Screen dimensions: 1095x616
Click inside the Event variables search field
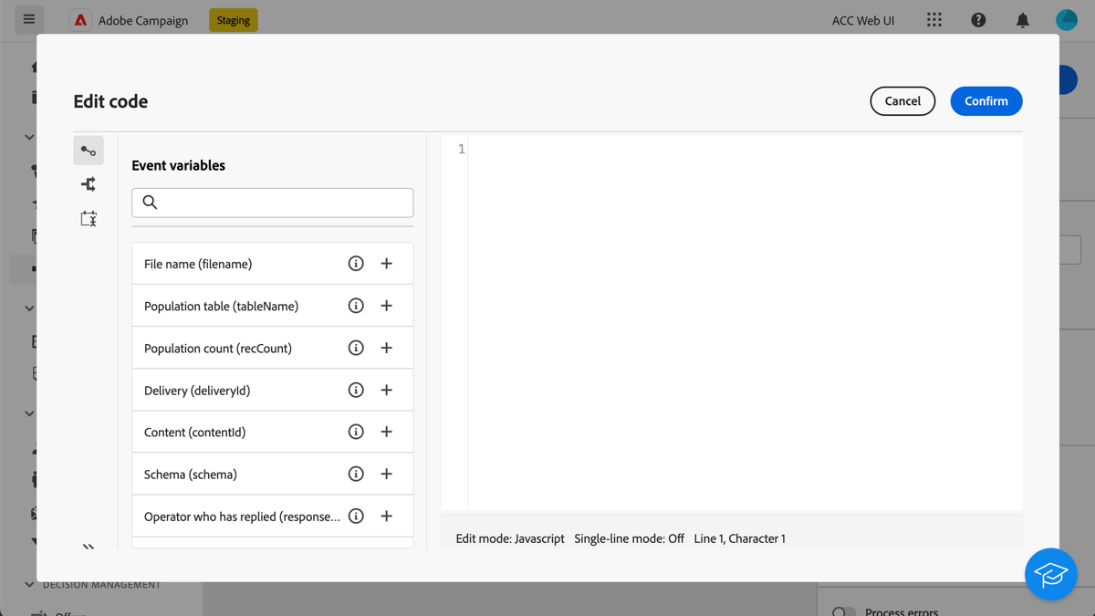coord(272,202)
